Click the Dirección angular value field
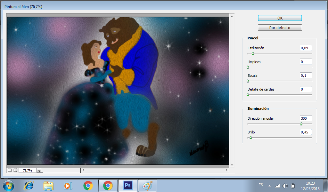This screenshot has height=192, width=328. [x=306, y=118]
